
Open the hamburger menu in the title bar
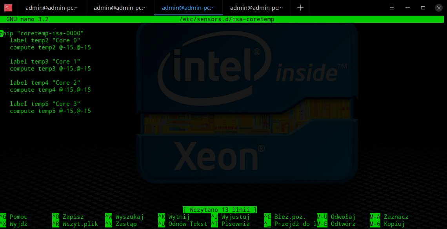point(392,7)
